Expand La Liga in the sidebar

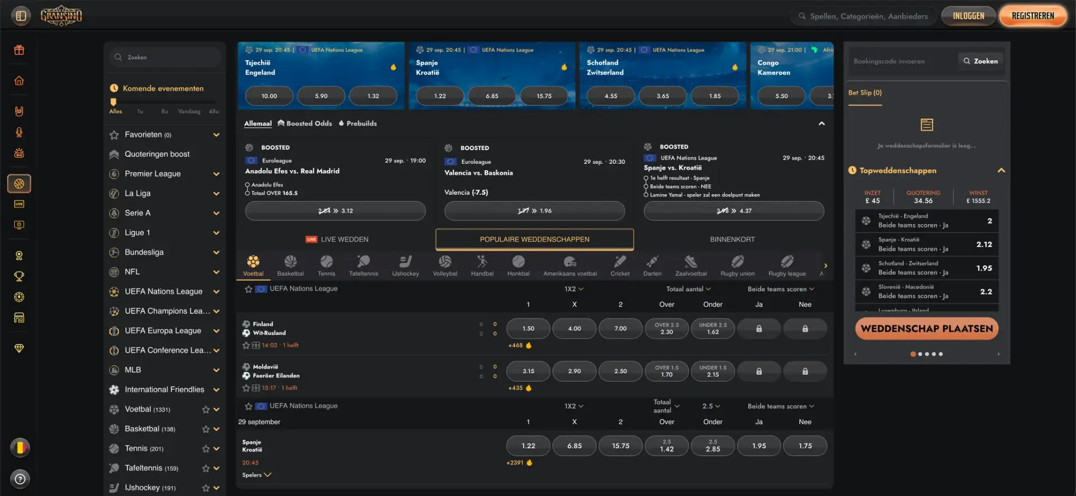pos(216,194)
